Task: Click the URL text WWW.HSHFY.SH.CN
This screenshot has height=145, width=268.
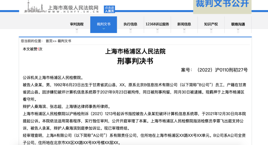Action: click(73, 12)
